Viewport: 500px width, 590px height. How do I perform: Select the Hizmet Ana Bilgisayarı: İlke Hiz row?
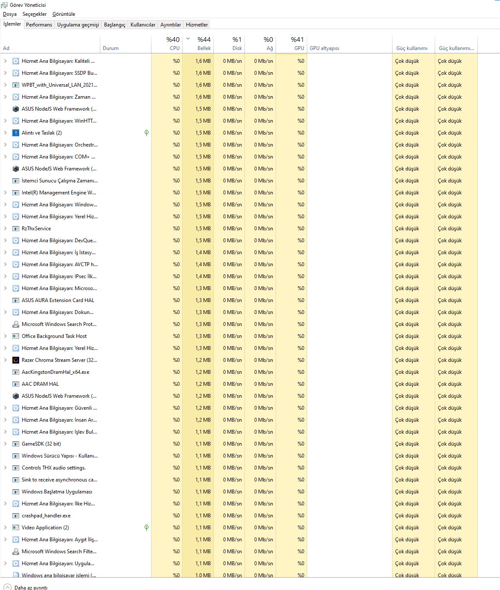[239, 504]
